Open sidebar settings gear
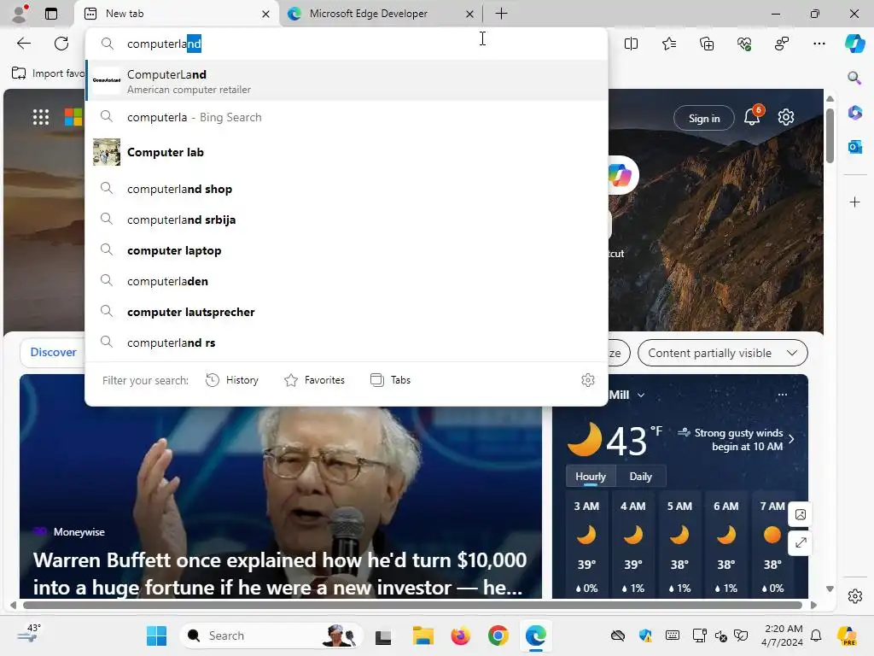The width and height of the screenshot is (874, 656). (854, 596)
